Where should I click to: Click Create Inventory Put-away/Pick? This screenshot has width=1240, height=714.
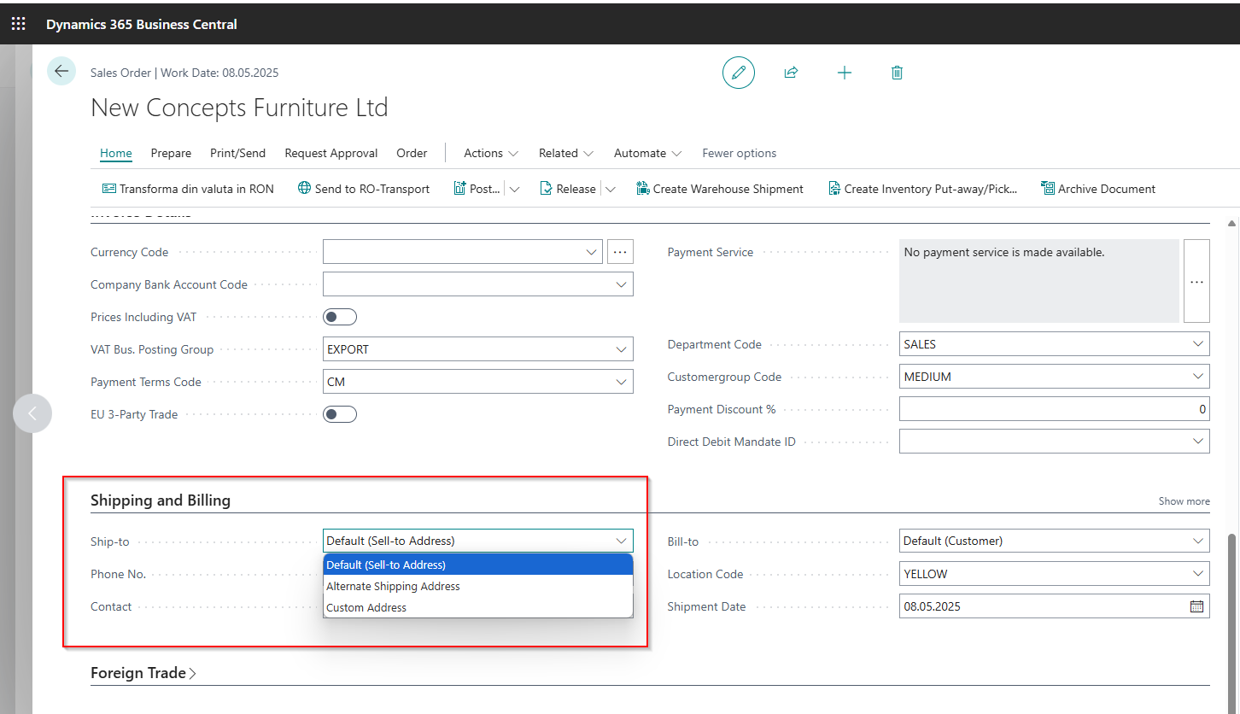[x=922, y=189]
